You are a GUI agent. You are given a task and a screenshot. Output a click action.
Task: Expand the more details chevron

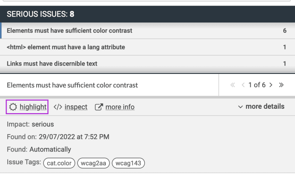[240, 107]
